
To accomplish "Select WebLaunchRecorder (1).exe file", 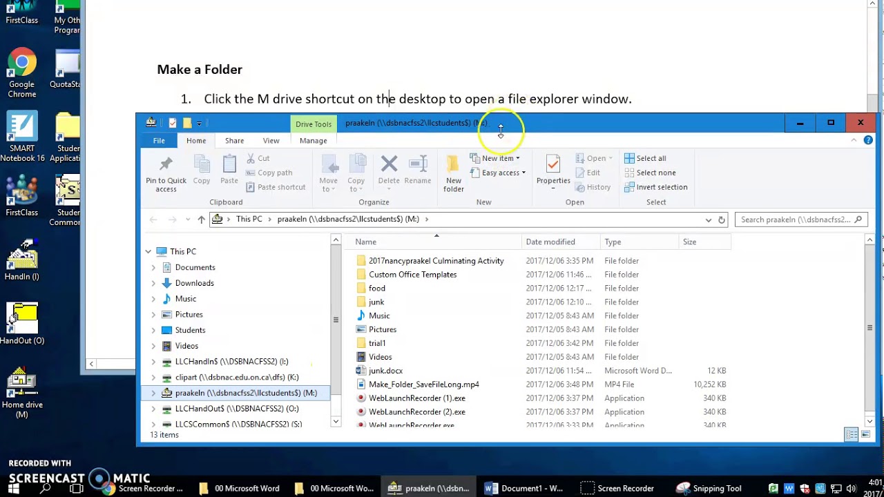I will pyautogui.click(x=417, y=398).
